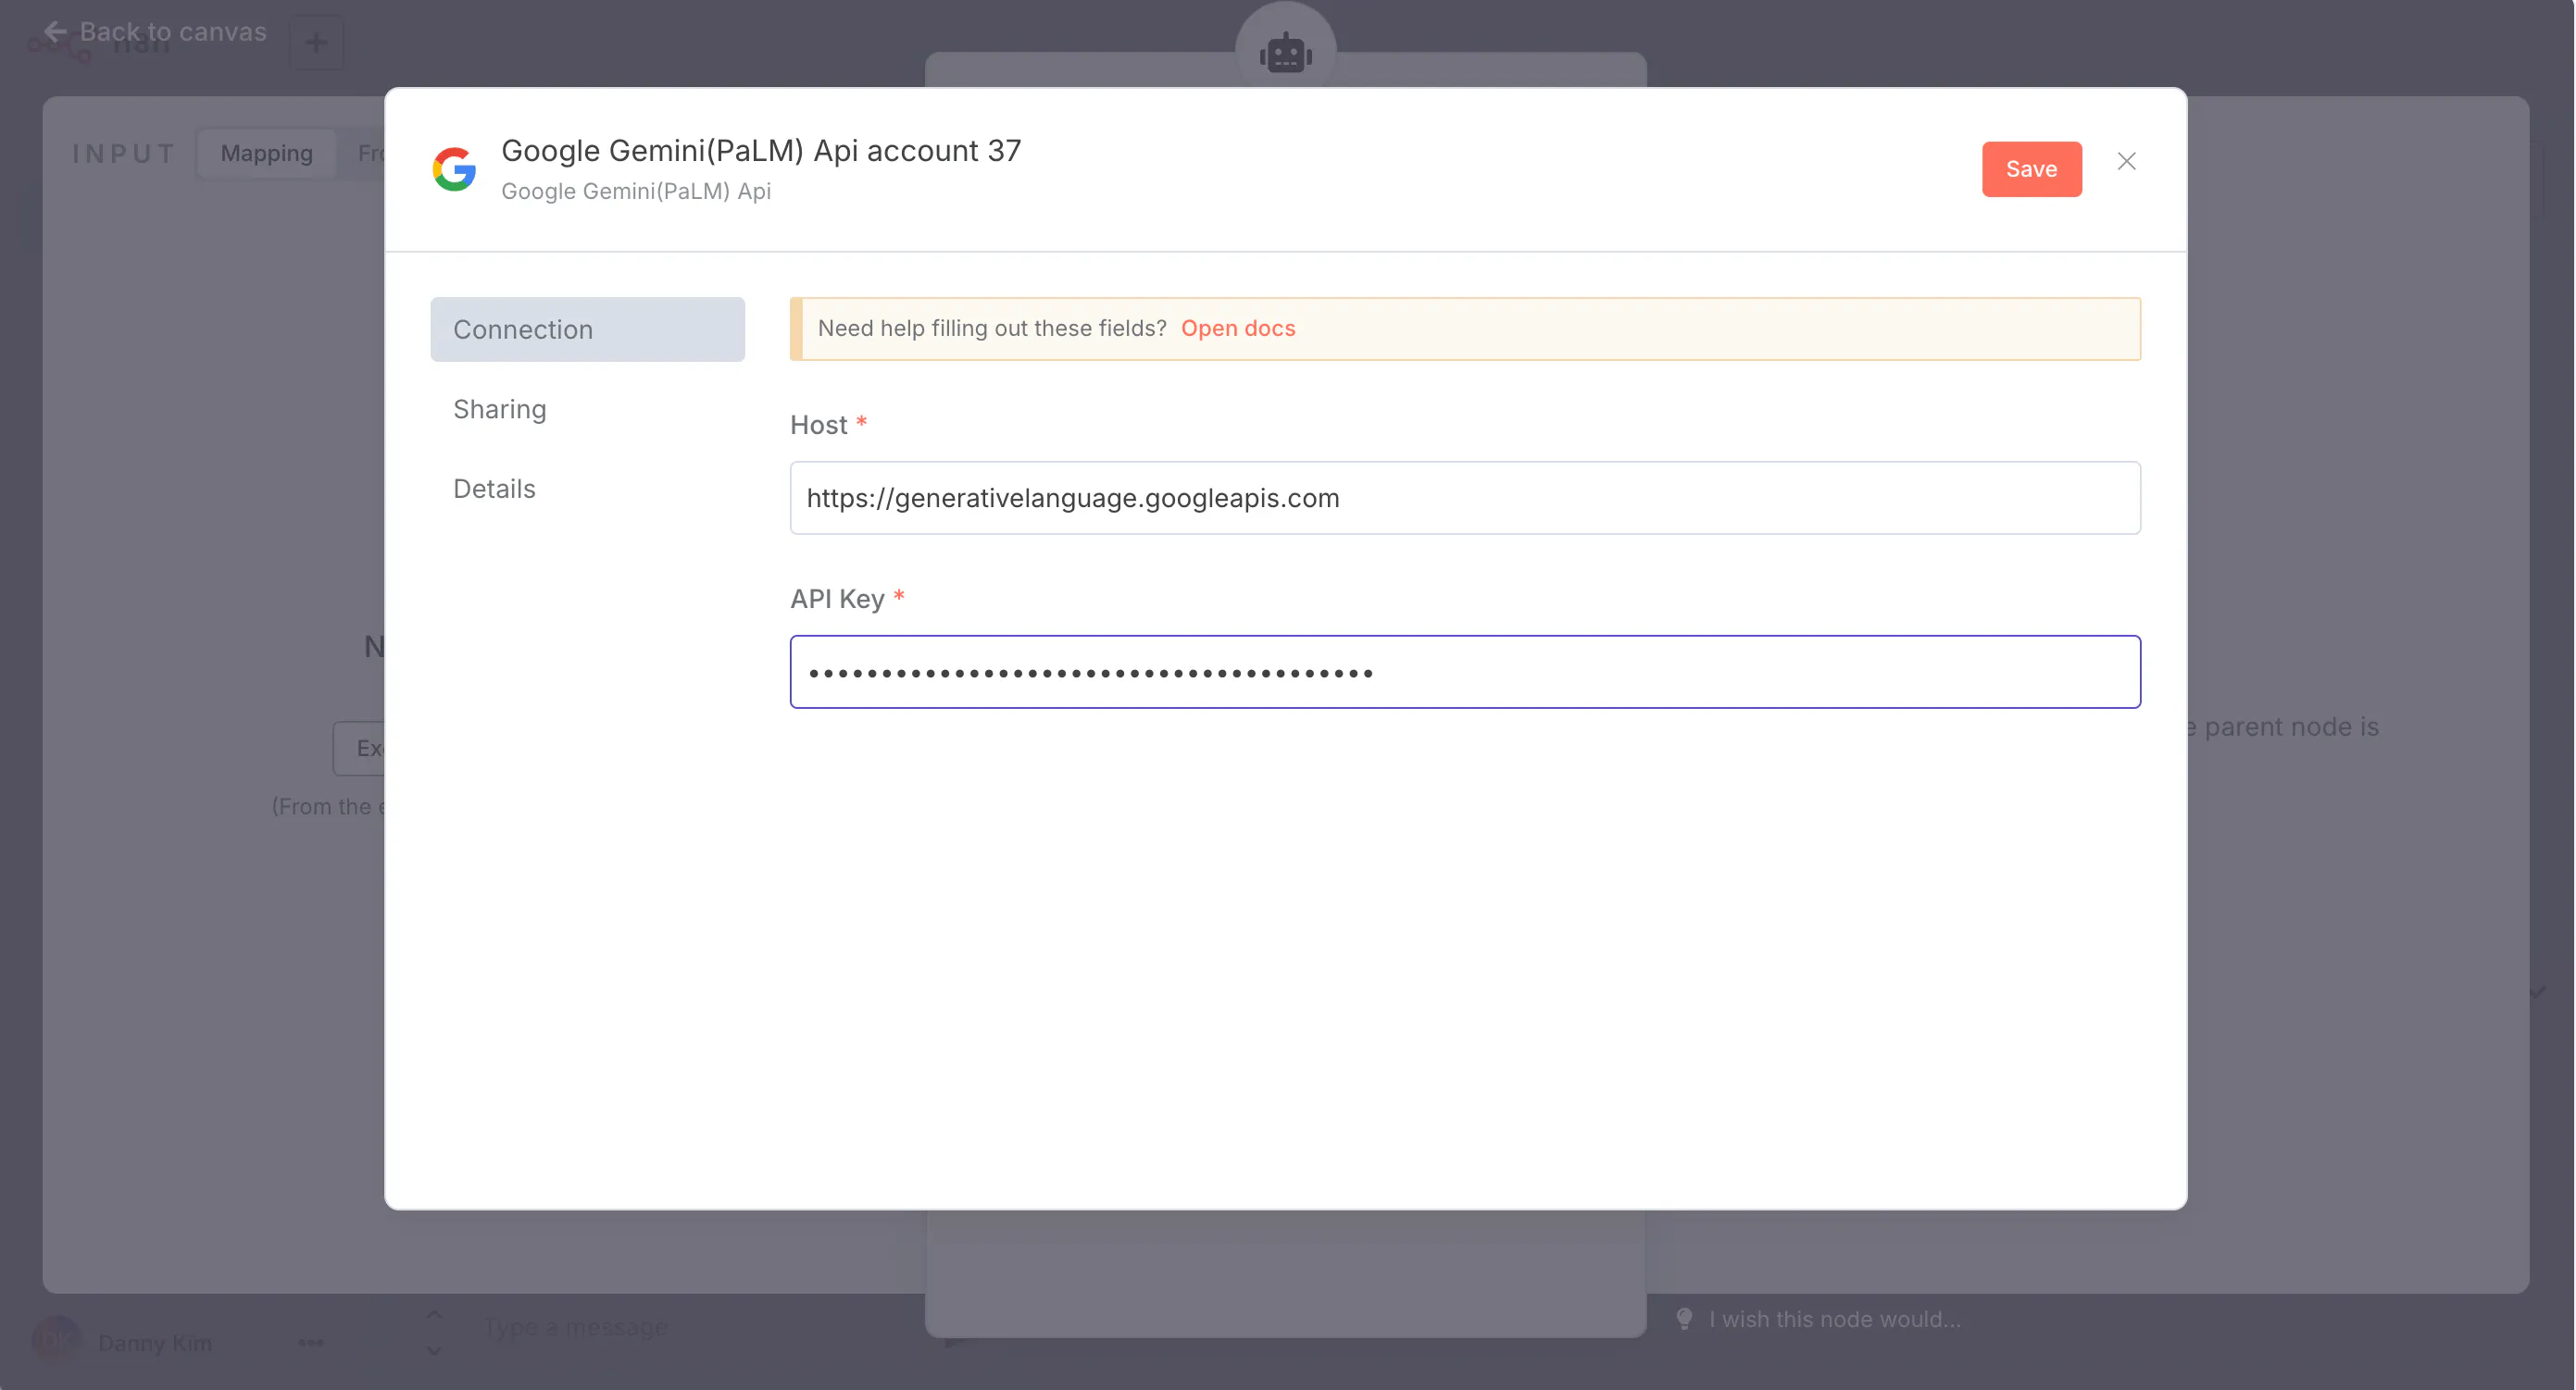Focus the API Key field
Screen dimensions: 2576x1390
1465,673
